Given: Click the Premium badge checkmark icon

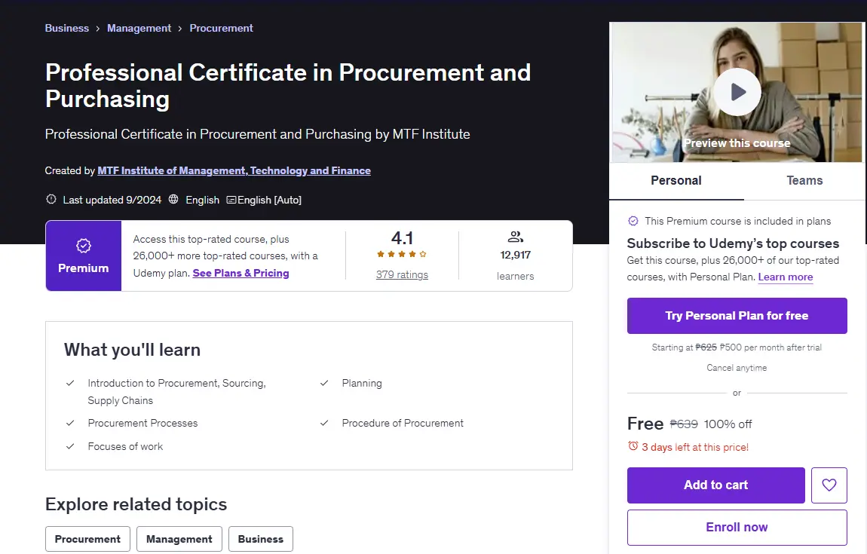Looking at the screenshot, I should click(84, 246).
